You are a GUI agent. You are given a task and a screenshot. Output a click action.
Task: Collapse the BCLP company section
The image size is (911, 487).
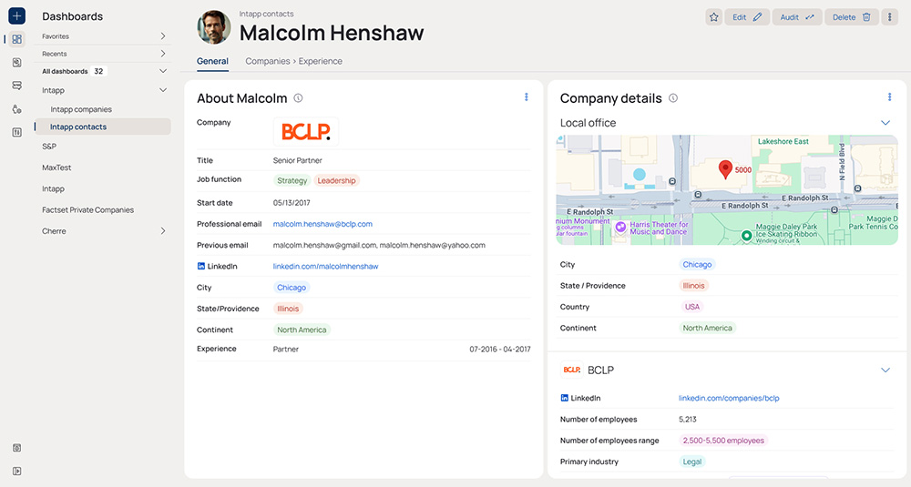(885, 370)
